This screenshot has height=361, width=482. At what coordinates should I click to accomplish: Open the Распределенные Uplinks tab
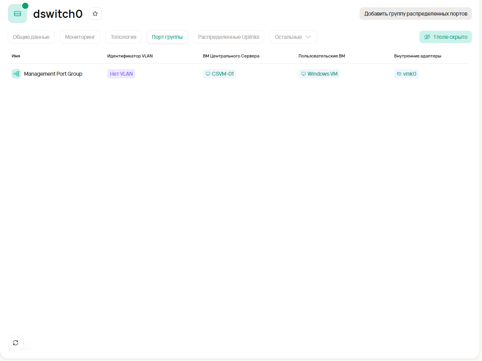tap(229, 37)
